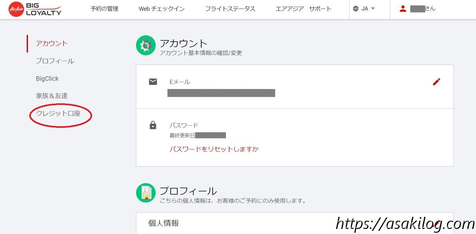
Task: Select アカウント in the left sidebar
Action: point(51,44)
